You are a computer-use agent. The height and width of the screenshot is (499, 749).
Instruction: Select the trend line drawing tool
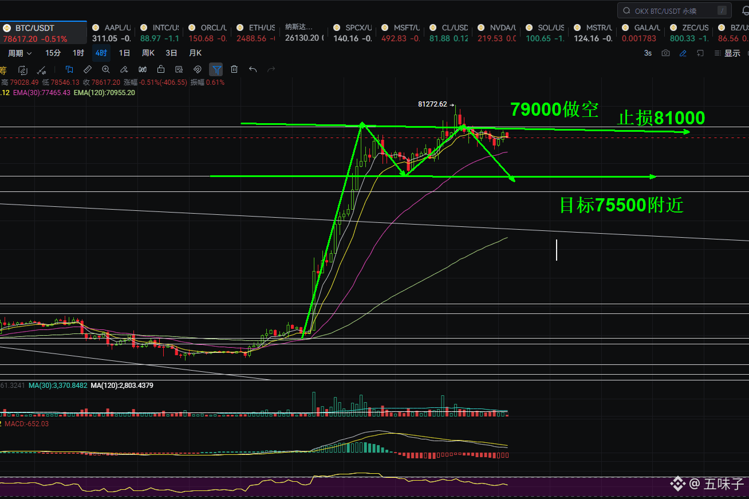point(42,70)
